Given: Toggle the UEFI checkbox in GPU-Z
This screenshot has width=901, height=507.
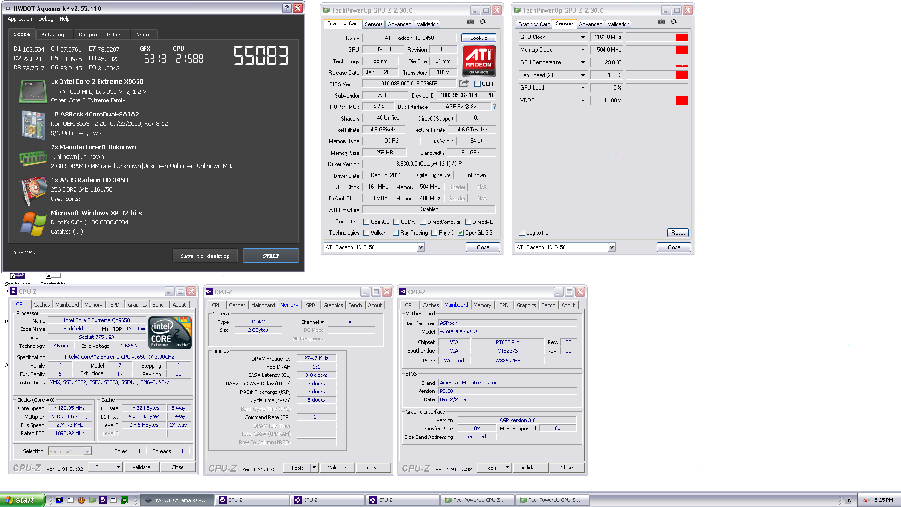Looking at the screenshot, I should [477, 84].
